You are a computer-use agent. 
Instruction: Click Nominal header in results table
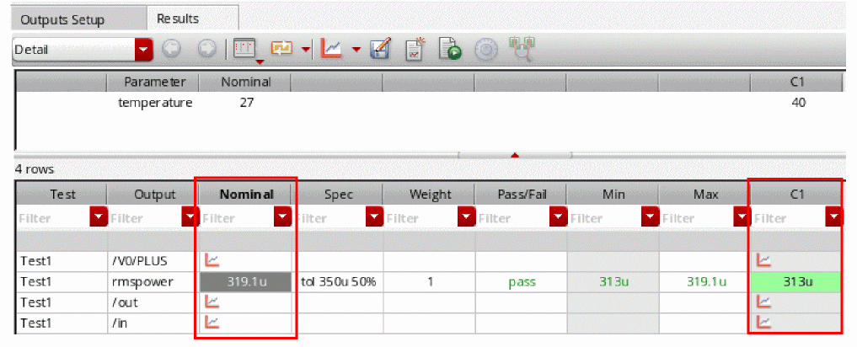245,194
